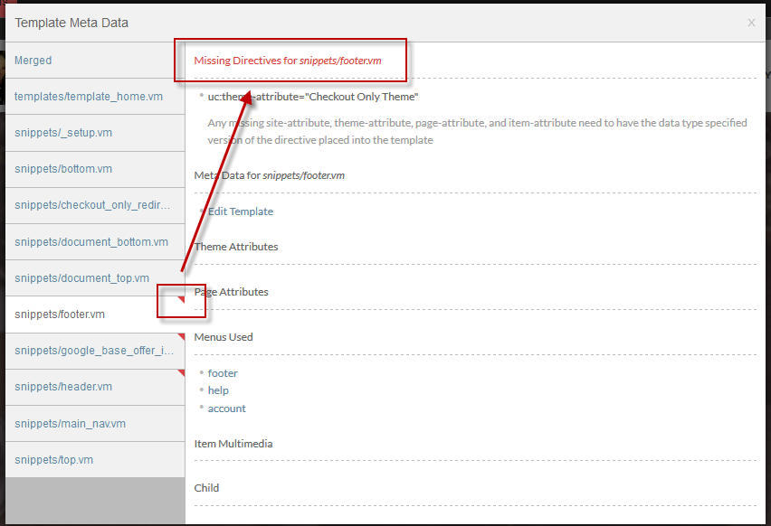Select snippets/main_nav.vm entry
The height and width of the screenshot is (526, 771).
click(95, 424)
